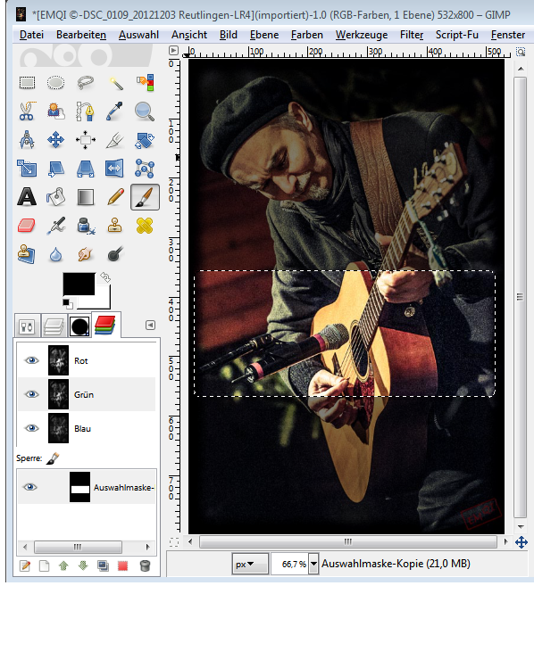This screenshot has height=660, width=534.
Task: Select the Eraser tool
Action: click(x=27, y=226)
